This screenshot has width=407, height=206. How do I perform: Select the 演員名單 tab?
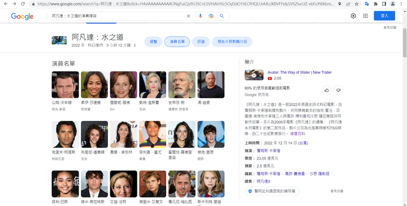click(x=177, y=42)
